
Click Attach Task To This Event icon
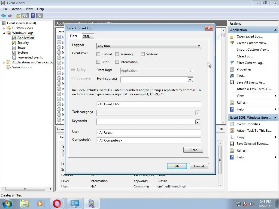[232, 131]
